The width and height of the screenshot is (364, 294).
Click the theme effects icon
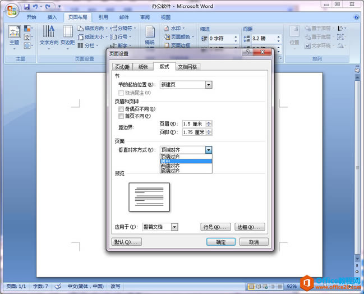(x=27, y=45)
